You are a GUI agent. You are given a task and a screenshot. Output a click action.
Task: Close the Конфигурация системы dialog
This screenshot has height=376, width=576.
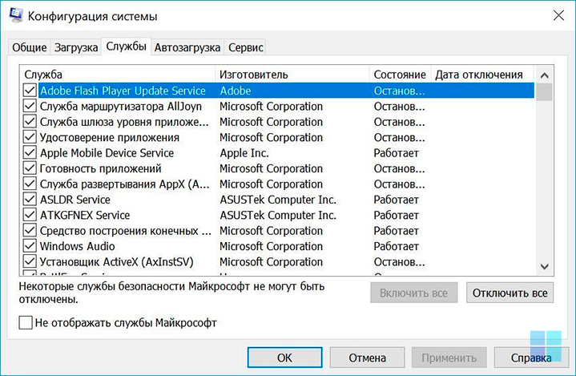tap(558, 15)
